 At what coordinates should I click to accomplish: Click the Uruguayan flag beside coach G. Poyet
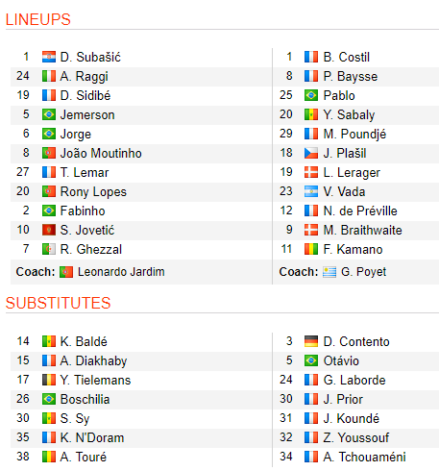coord(329,272)
